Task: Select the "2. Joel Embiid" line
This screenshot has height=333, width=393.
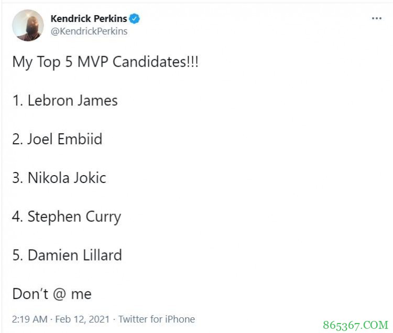Action: 57,139
